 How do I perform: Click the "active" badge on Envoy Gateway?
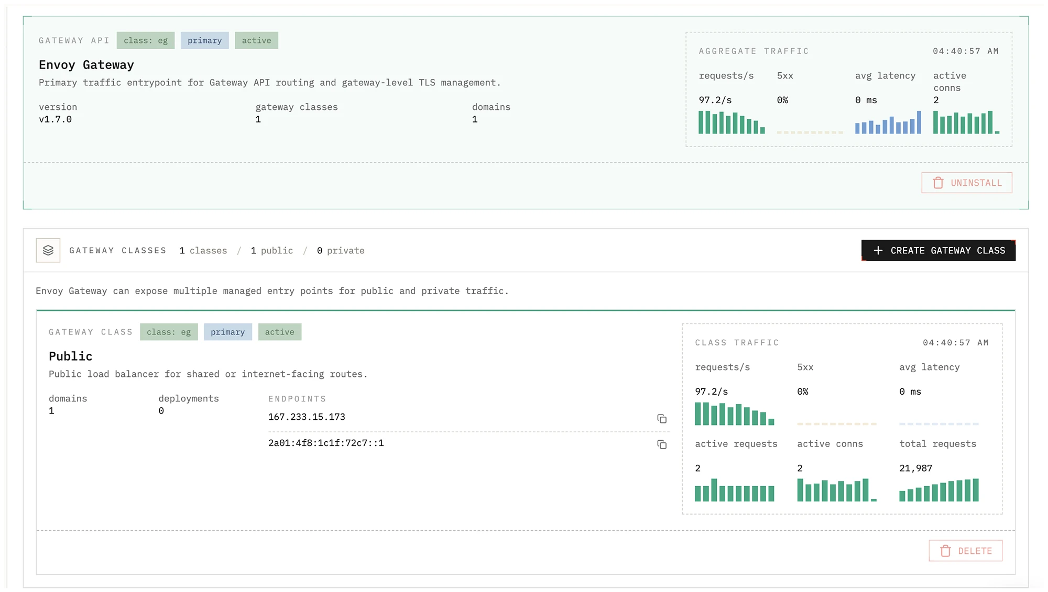pos(256,40)
